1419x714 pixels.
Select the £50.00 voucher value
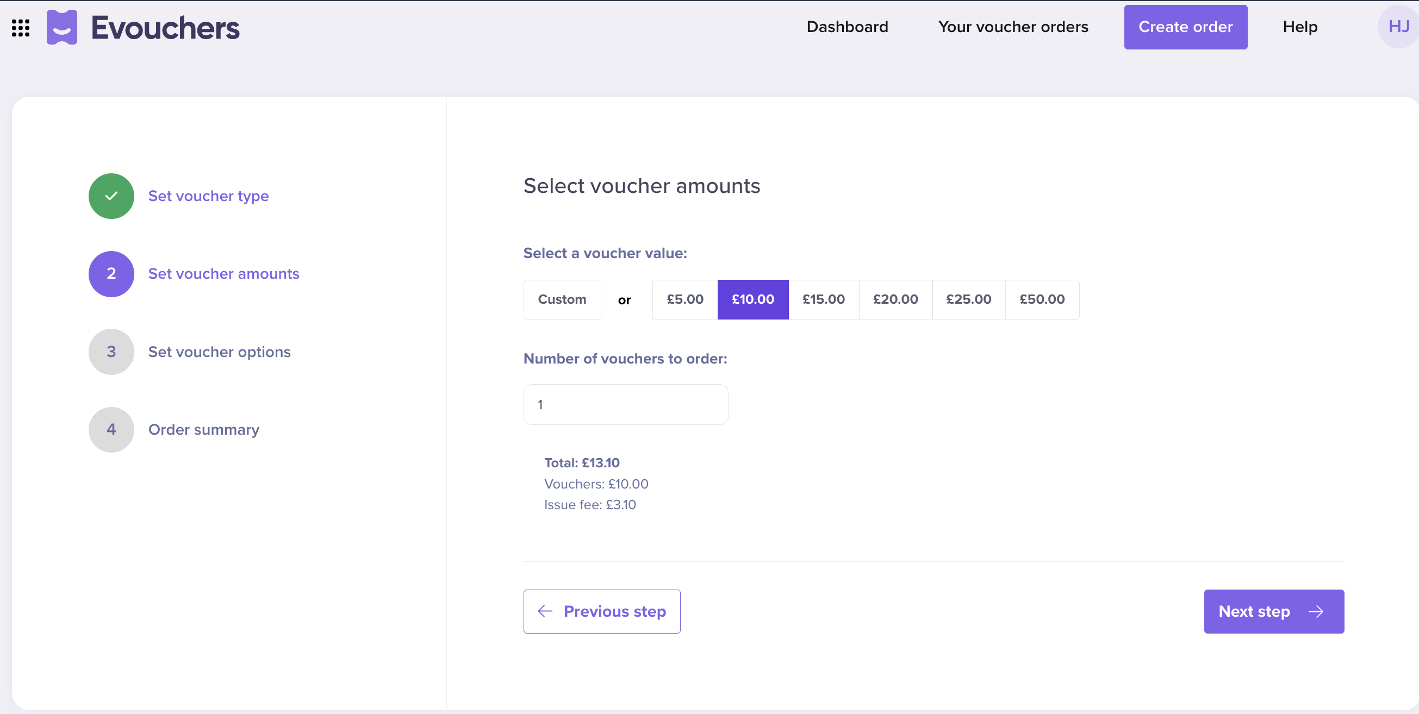(x=1042, y=299)
